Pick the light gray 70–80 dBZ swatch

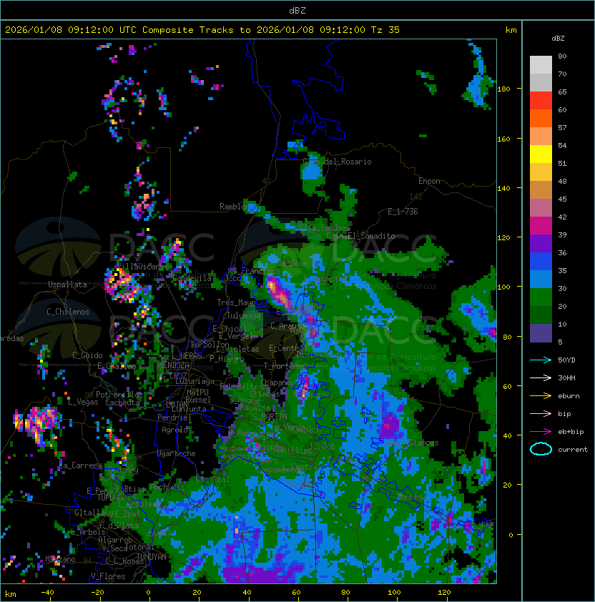pyautogui.click(x=541, y=64)
